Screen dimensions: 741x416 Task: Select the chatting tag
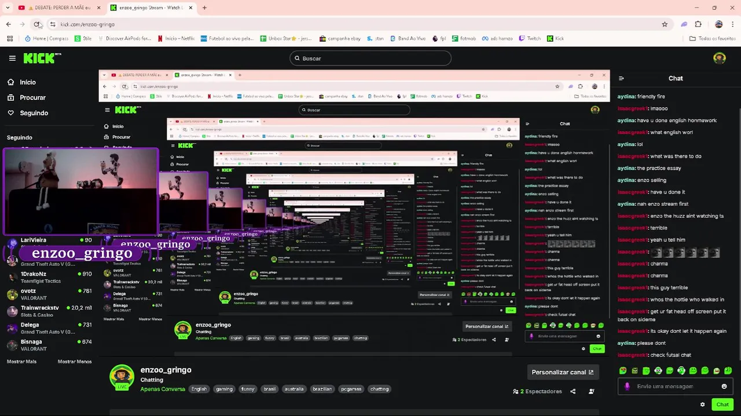point(380,389)
